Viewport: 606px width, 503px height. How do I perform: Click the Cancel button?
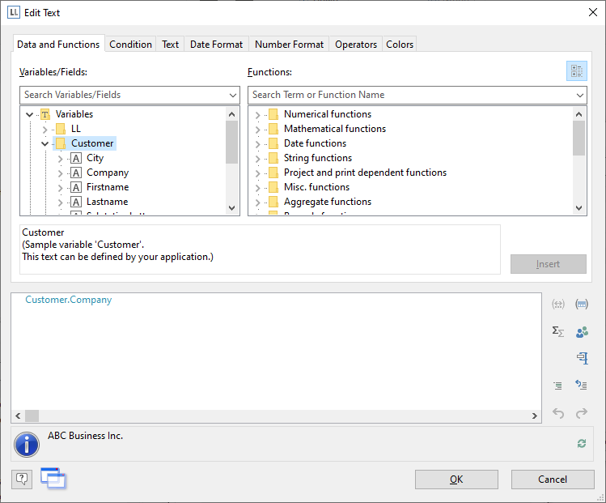click(553, 480)
